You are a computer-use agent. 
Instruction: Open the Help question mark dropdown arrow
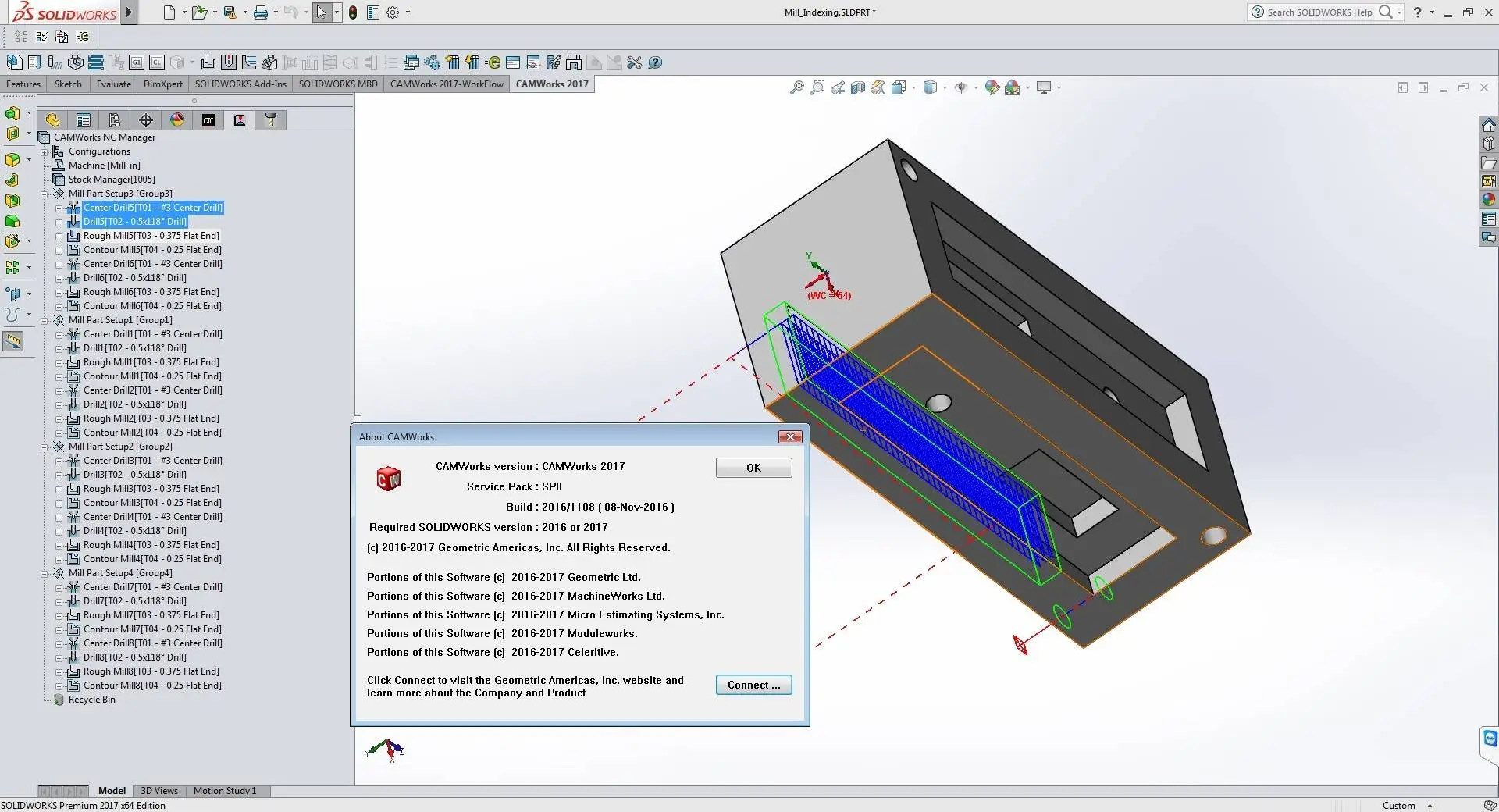(x=1432, y=12)
